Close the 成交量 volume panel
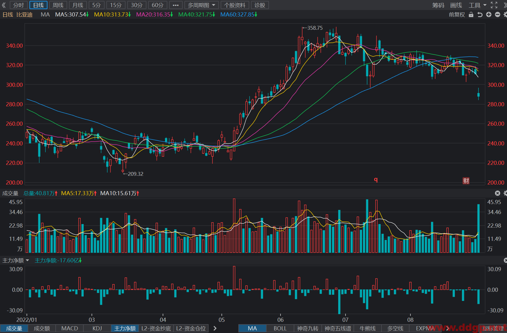507x333 pixels. click(498, 193)
